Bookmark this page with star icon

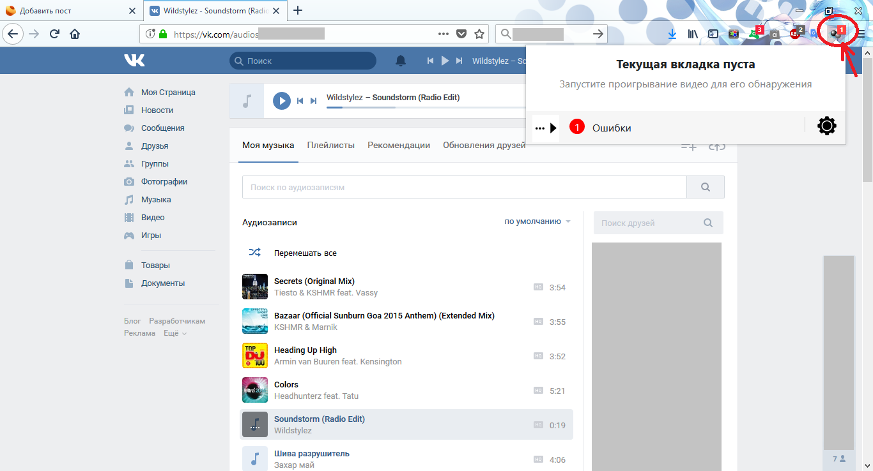point(479,34)
